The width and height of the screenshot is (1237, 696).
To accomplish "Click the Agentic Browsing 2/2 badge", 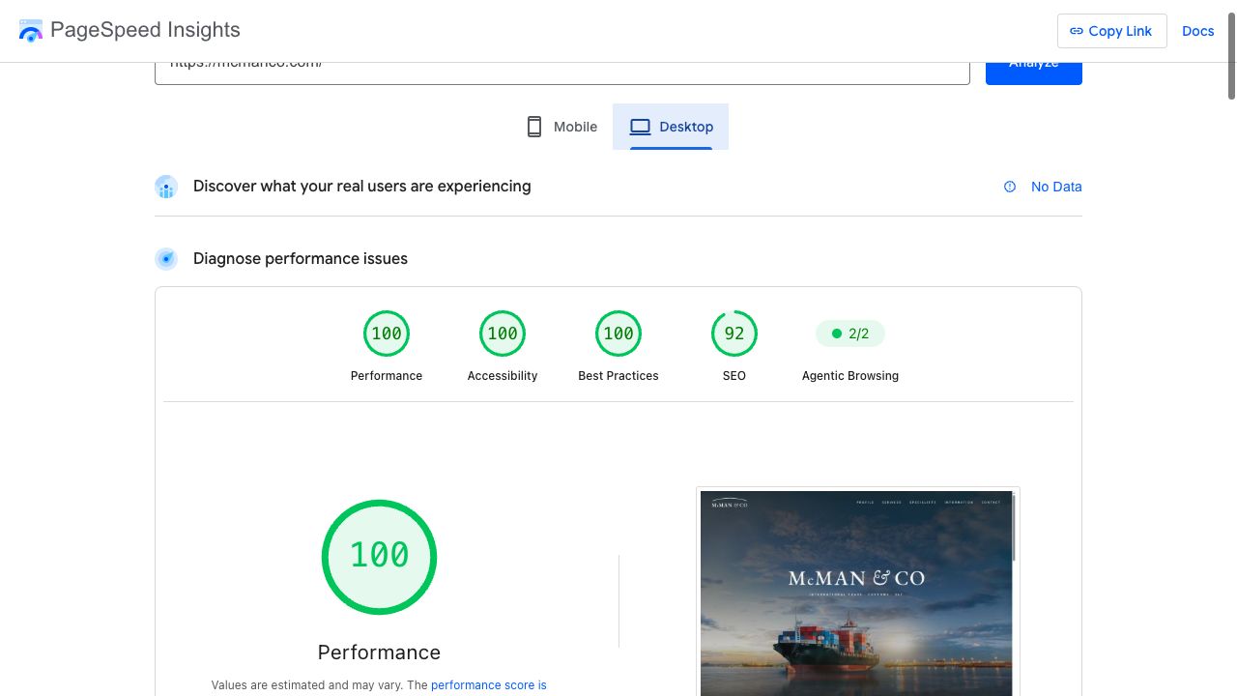I will (x=850, y=333).
